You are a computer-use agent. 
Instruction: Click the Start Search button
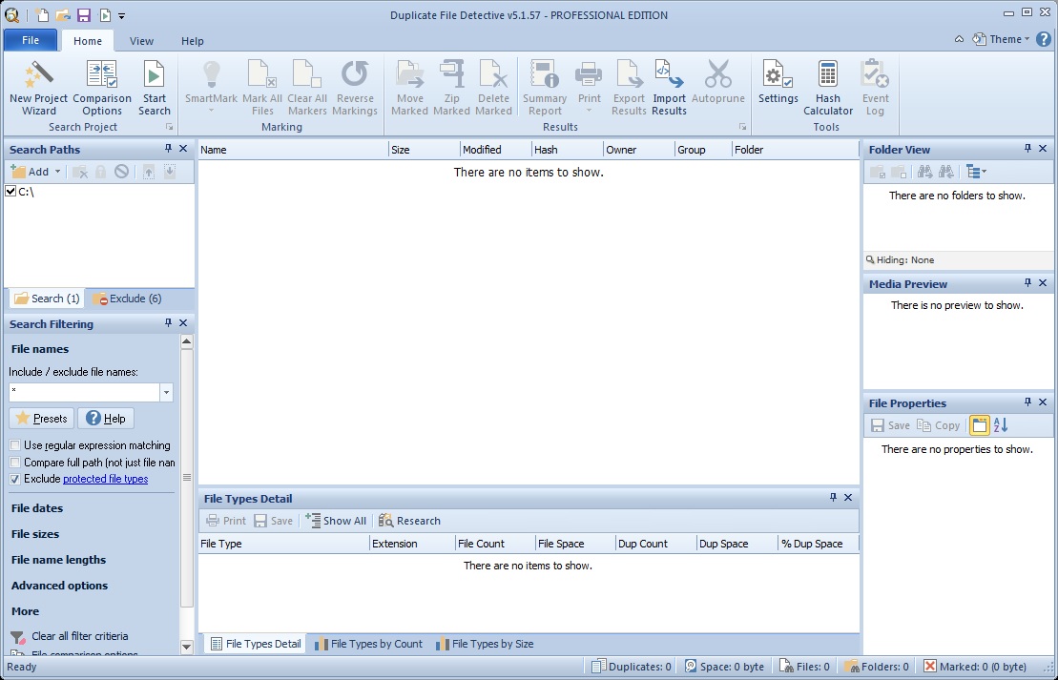(x=154, y=88)
